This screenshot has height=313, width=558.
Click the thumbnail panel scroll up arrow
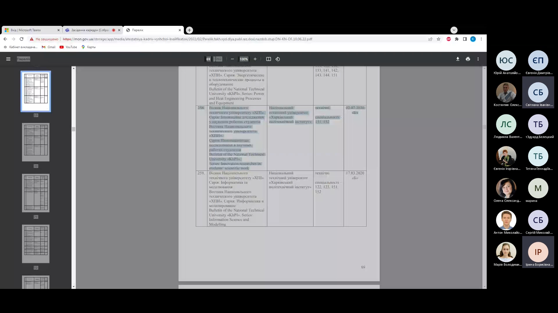74,68
